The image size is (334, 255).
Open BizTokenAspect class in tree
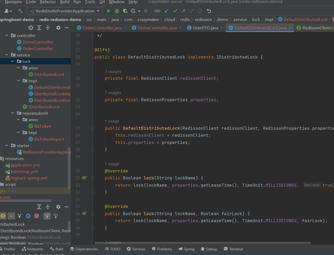49,139
